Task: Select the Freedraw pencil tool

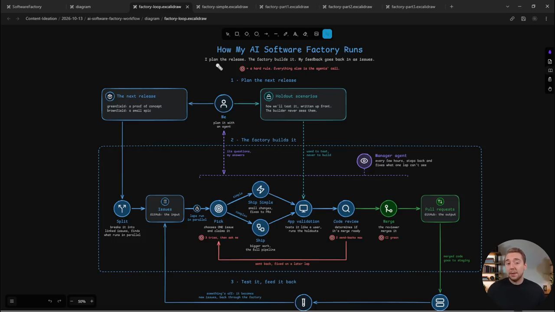Action: tap(285, 34)
